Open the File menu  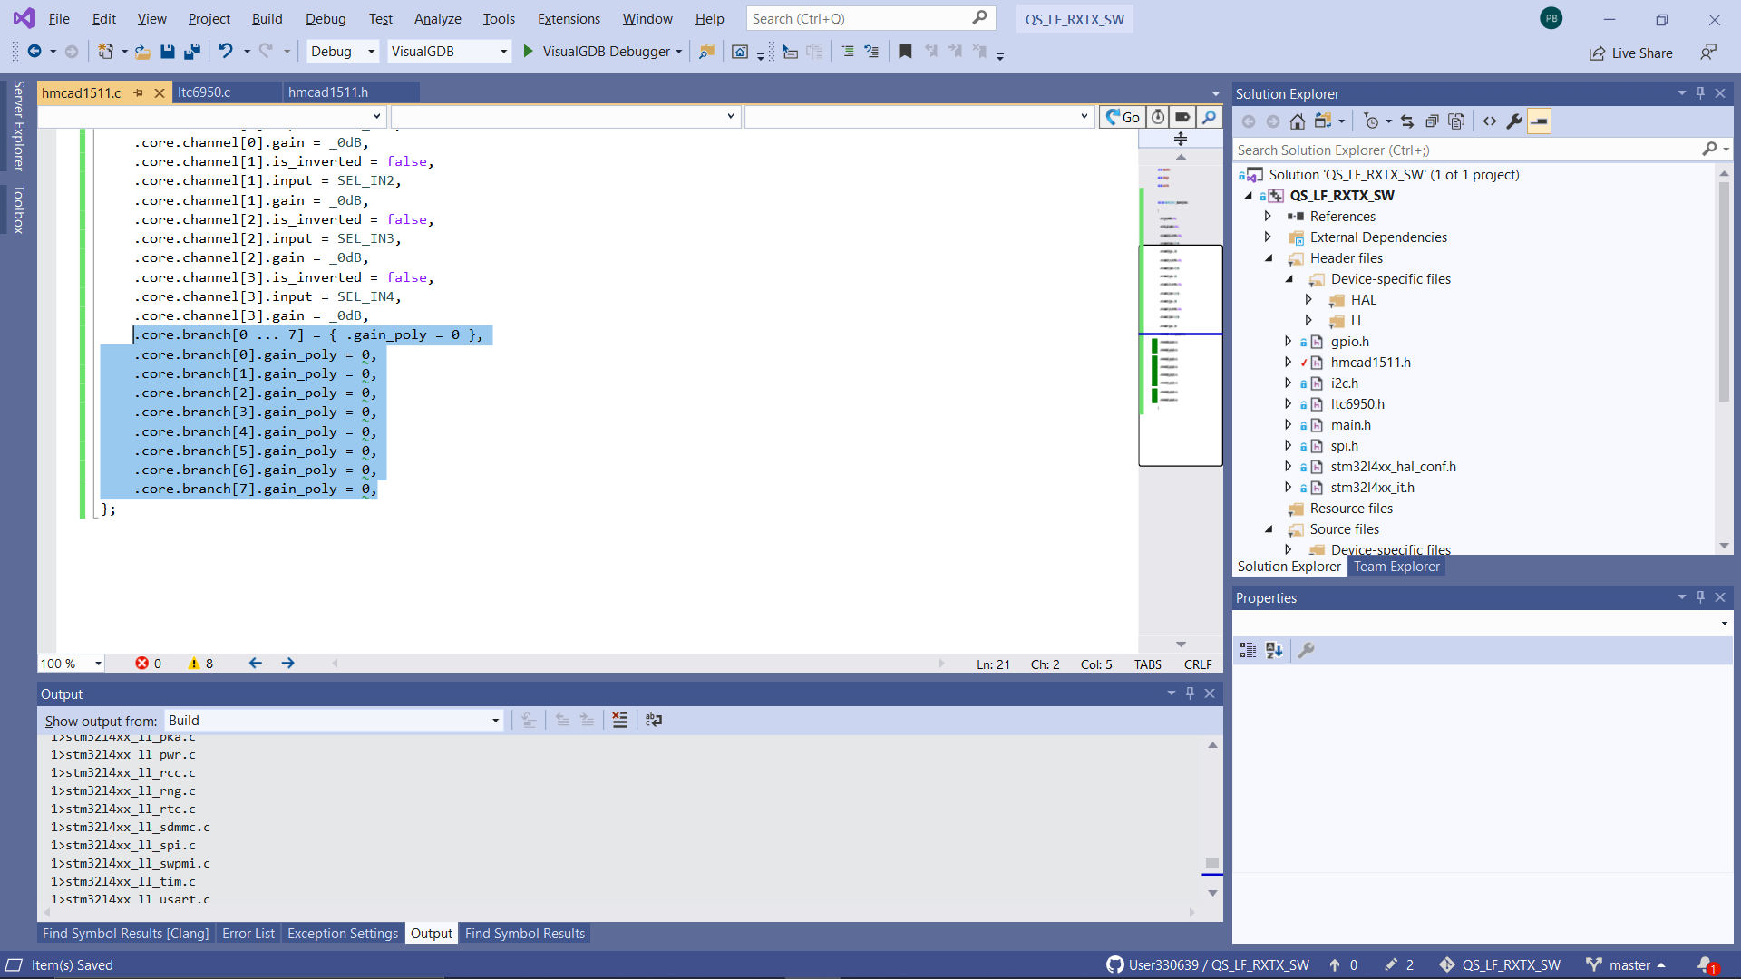(x=59, y=18)
